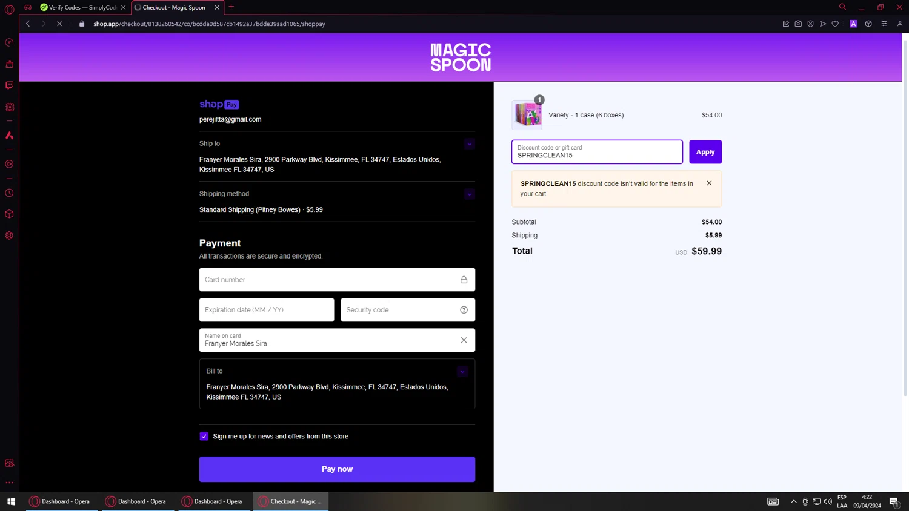
Task: Open Aria AI icon in sidebar
Action: pos(9,136)
